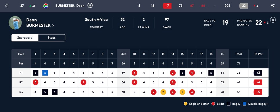Viewport: 280px width, 112px height.
Task: Click the yellow eagle on hole 13 in R3
Action: (163, 92)
